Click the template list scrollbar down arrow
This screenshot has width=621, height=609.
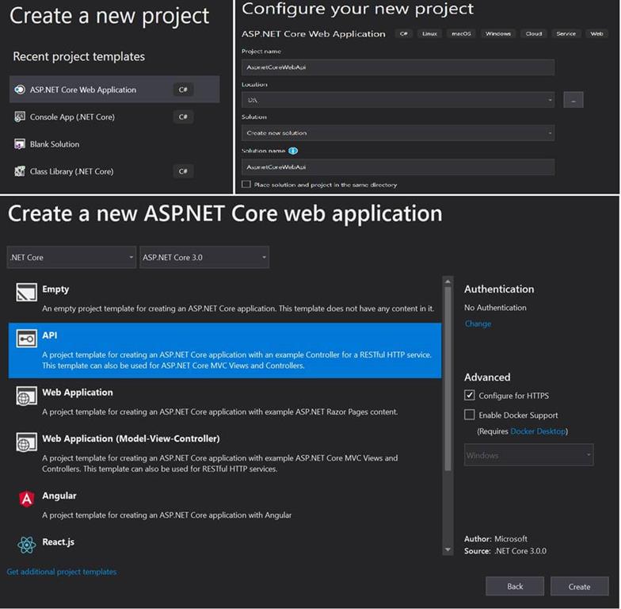tap(448, 550)
